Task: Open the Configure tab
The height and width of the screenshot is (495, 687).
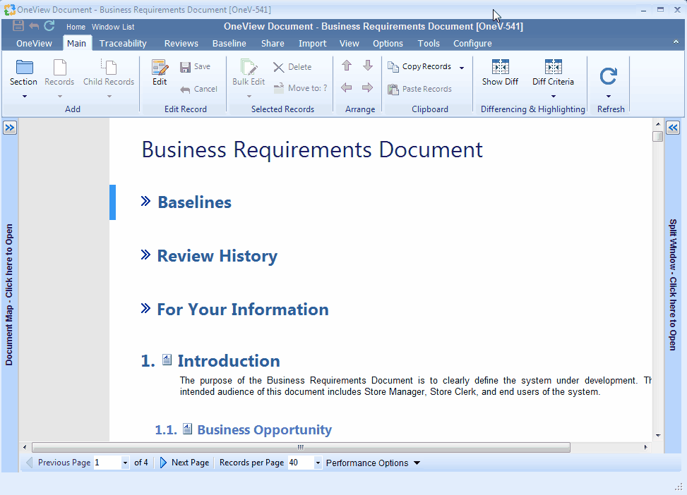Action: tap(472, 43)
